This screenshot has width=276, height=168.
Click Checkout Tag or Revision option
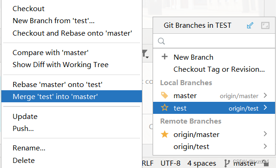[x=219, y=69]
